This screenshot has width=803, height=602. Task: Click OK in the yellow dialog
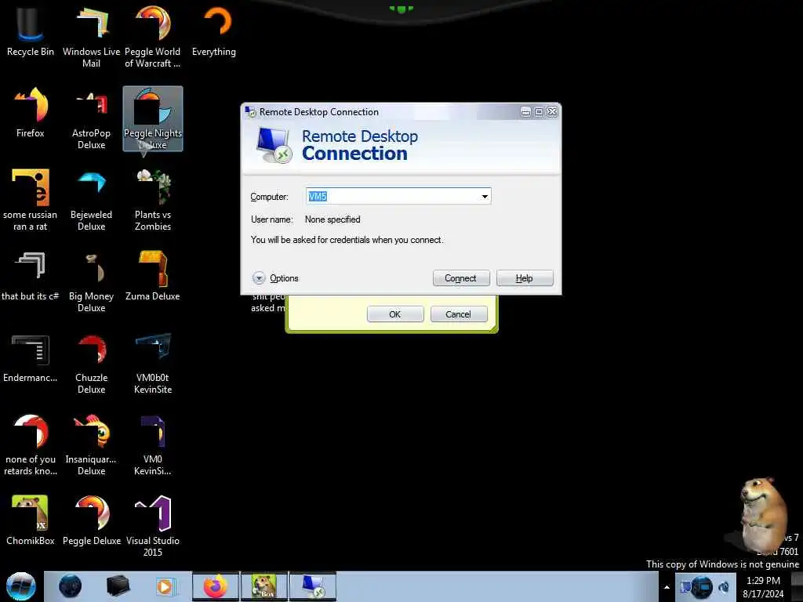(x=395, y=314)
